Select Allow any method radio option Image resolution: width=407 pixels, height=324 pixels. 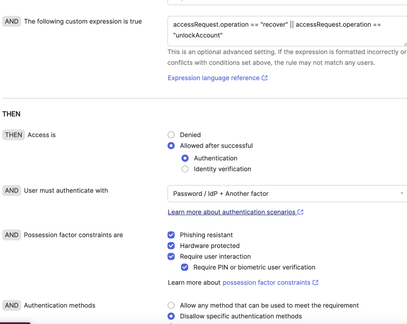[171, 305]
